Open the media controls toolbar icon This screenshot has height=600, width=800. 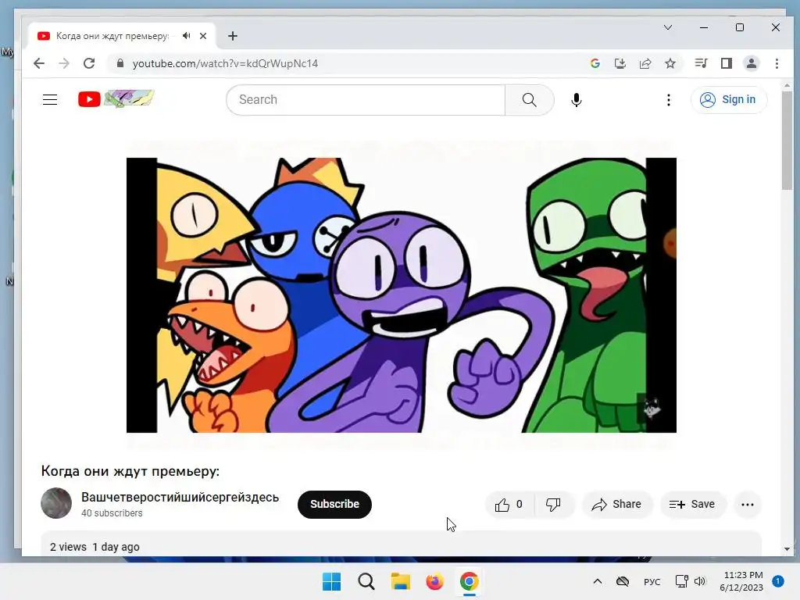[701, 63]
